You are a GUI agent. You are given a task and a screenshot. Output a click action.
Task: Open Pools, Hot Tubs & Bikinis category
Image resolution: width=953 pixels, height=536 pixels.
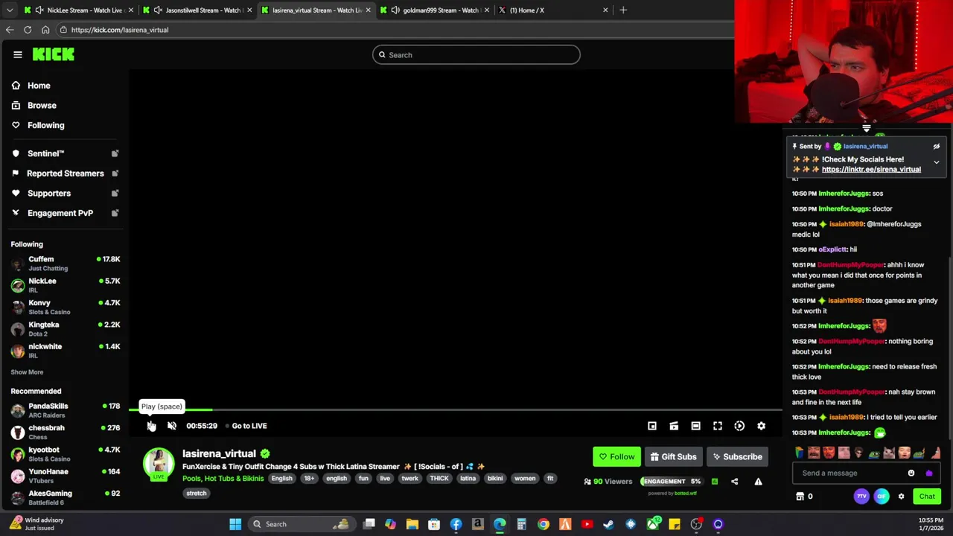click(223, 479)
